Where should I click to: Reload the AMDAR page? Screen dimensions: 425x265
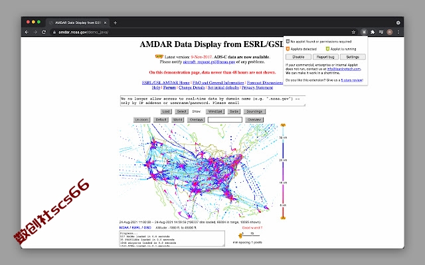coord(44,32)
